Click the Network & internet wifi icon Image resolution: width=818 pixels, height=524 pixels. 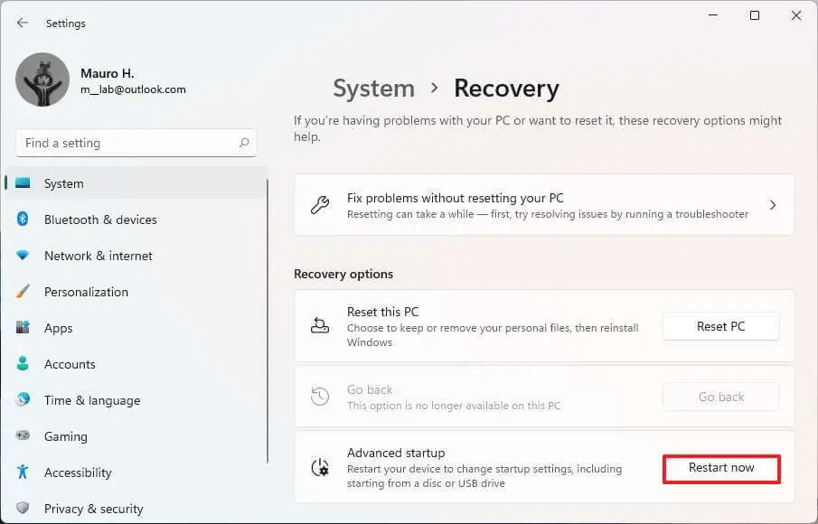23,256
